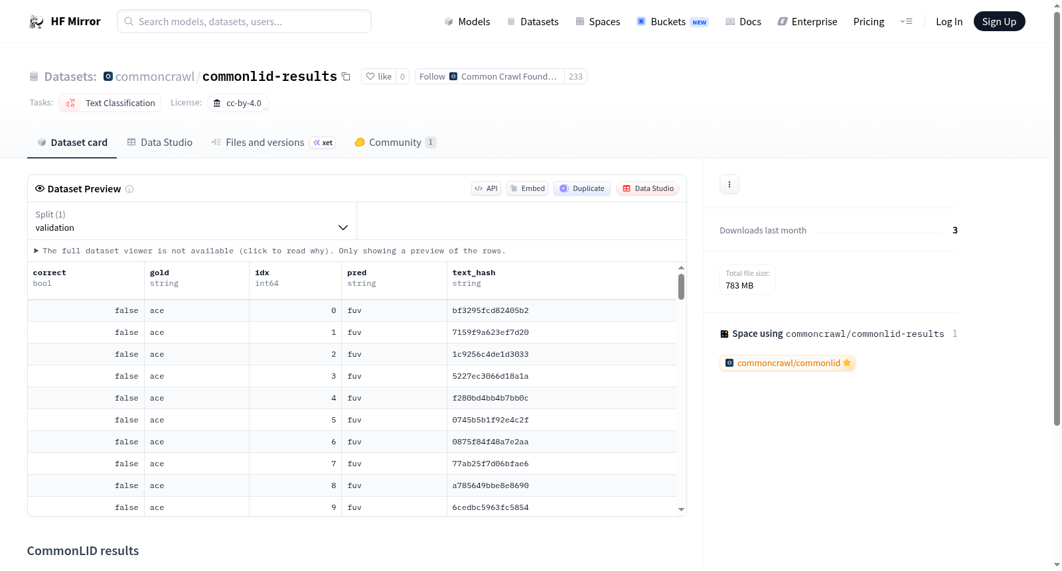Open the navigation overflow menu icon
This screenshot has height=571, width=1062.
(906, 22)
